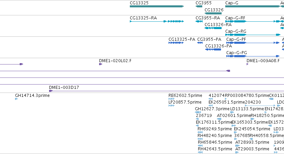Click the RH48240.5prime EST label
Viewport: 284px width, 154px height.
tap(215, 136)
